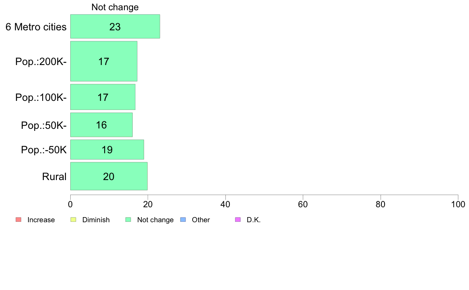The height and width of the screenshot is (290, 469).
Task: Select the 6 Metro cities bar
Action: click(115, 26)
